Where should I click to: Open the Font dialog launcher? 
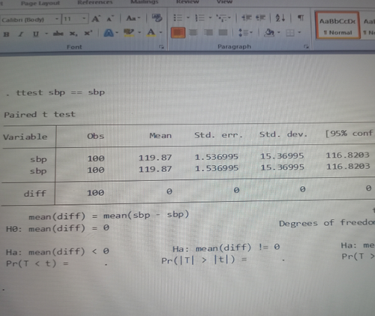[162, 47]
